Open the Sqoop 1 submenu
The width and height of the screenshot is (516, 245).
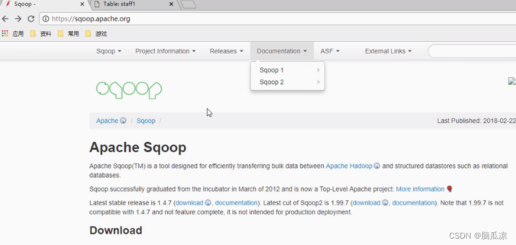tap(288, 70)
